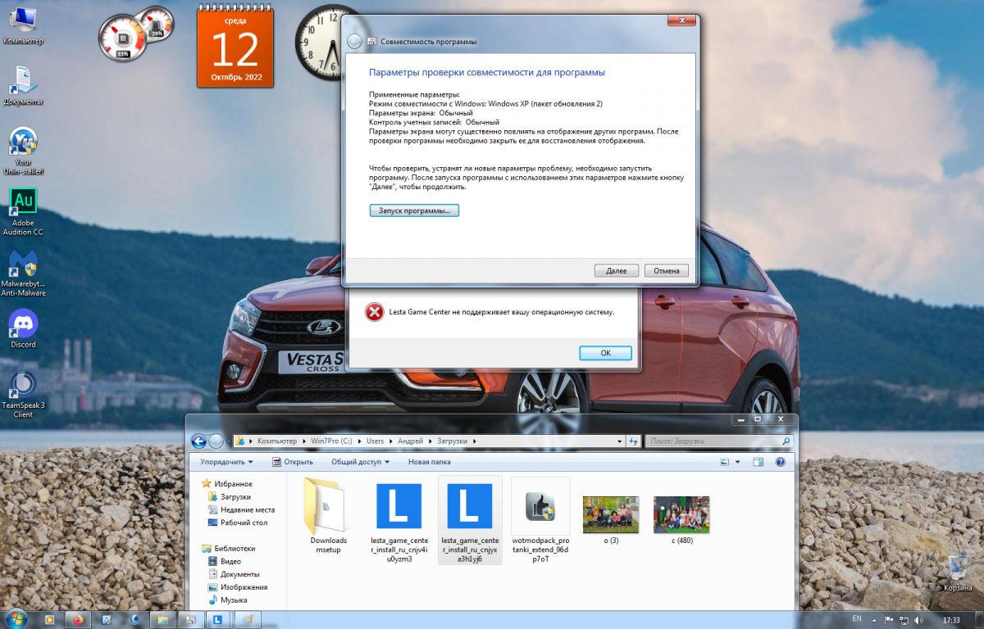Expand the address bar history dropdown
Image resolution: width=984 pixels, height=629 pixels.
click(620, 441)
